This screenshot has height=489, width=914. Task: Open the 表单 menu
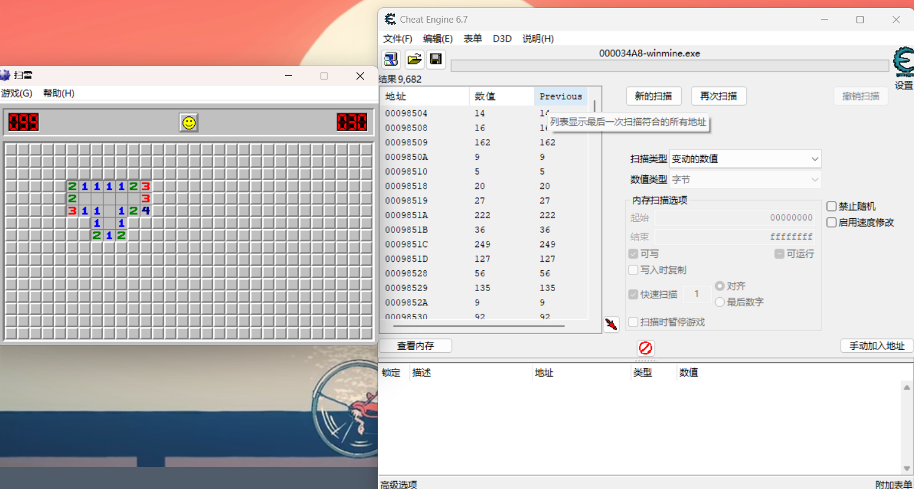[472, 39]
